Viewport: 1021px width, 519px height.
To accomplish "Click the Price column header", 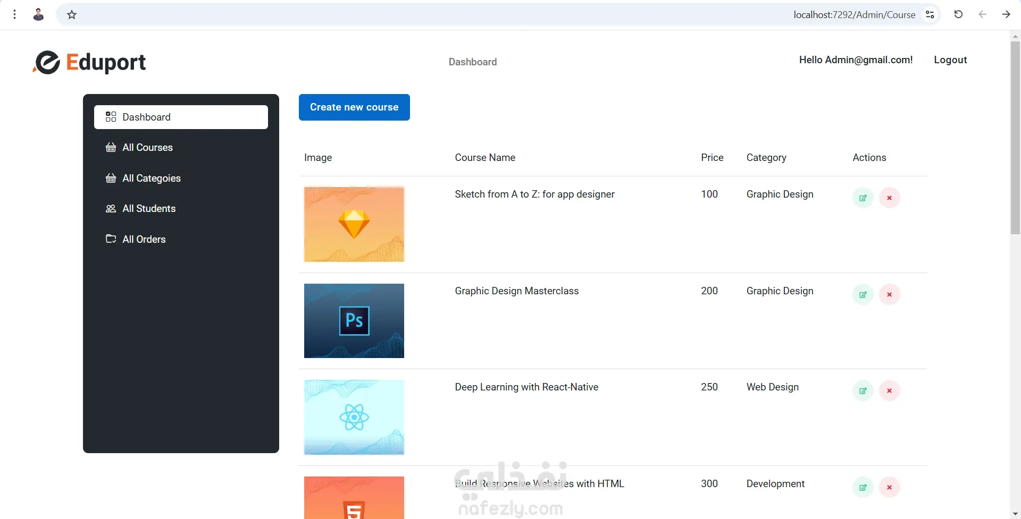I will (712, 158).
